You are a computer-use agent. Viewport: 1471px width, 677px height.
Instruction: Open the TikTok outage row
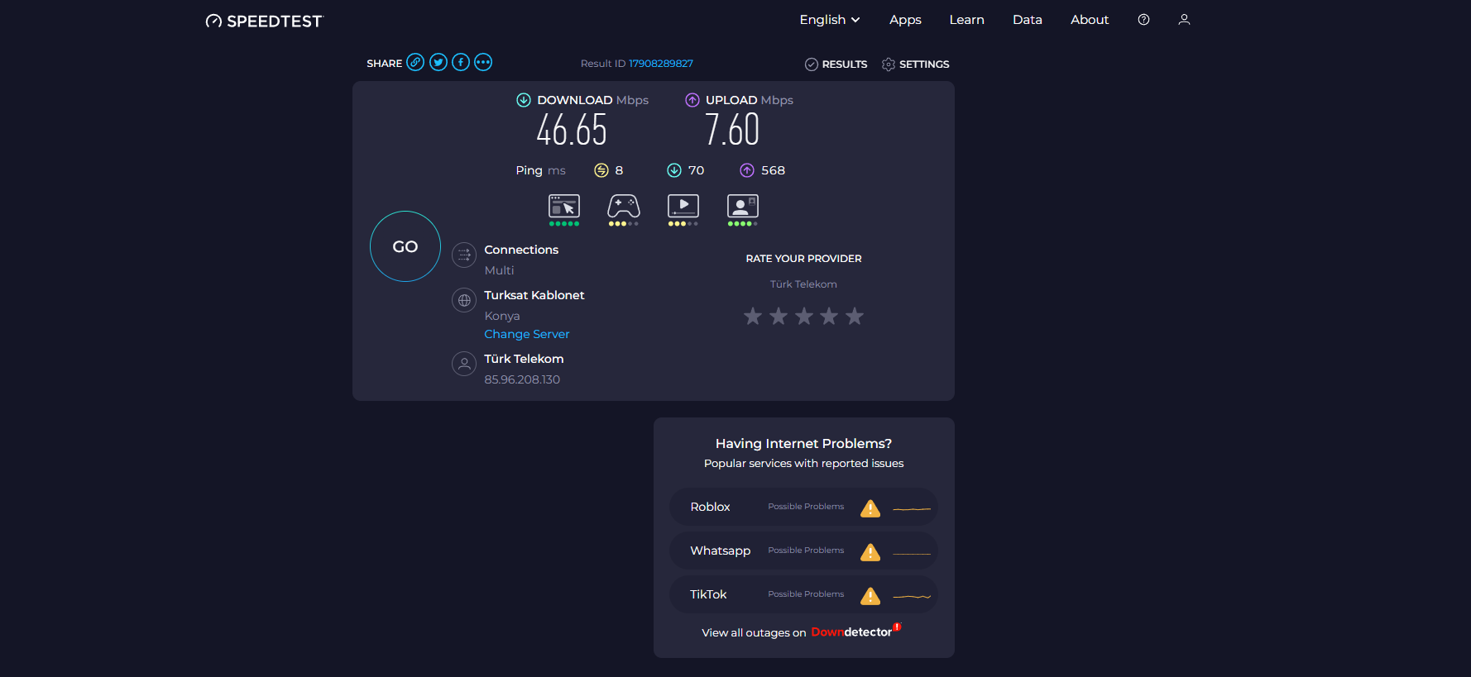click(x=803, y=594)
